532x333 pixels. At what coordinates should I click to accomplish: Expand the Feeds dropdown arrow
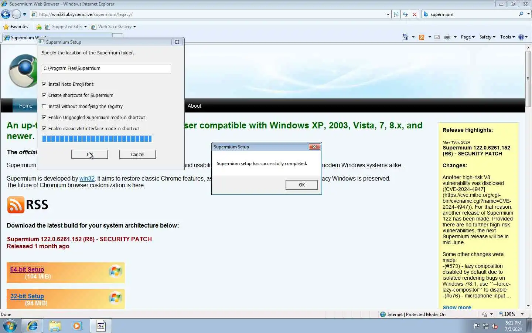[x=430, y=37]
